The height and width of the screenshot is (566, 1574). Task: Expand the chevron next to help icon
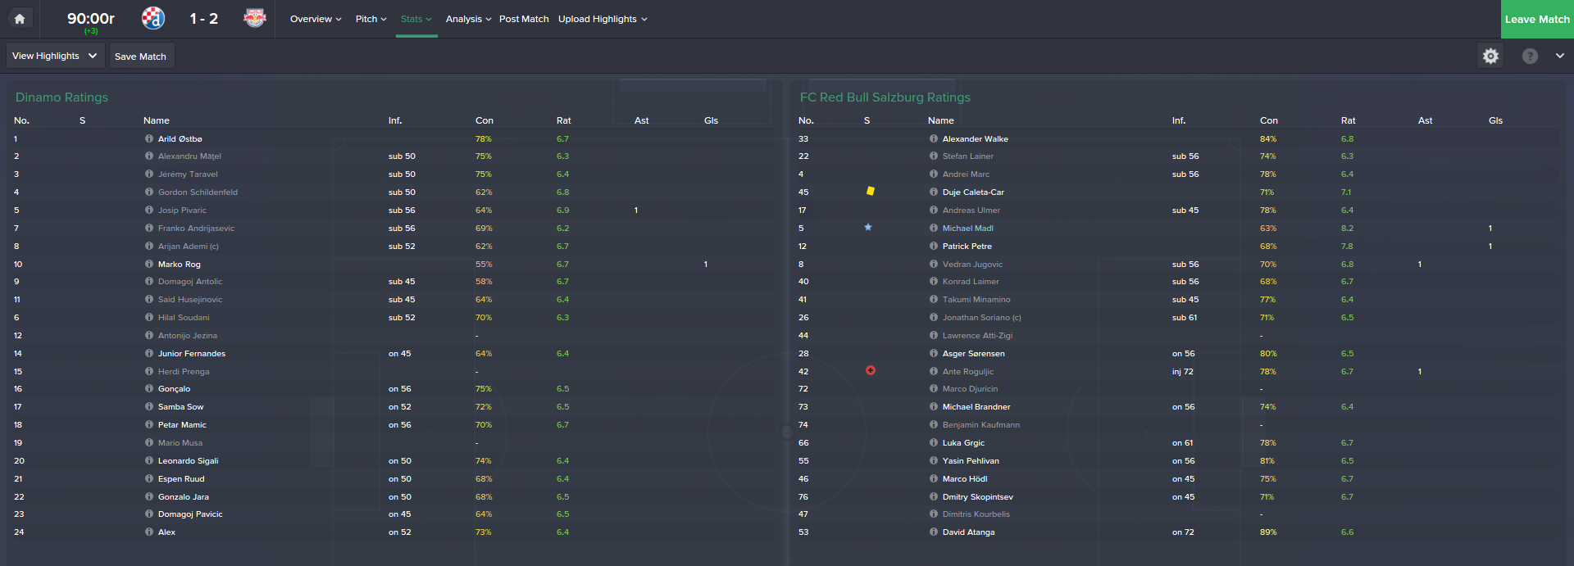tap(1559, 56)
